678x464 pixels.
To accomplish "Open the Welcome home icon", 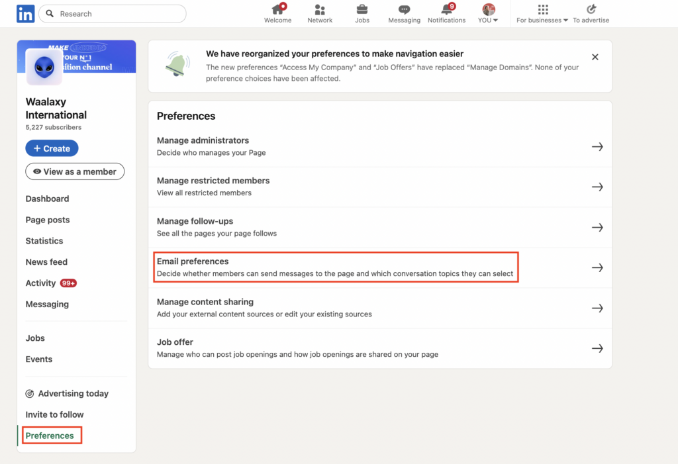I will pyautogui.click(x=278, y=9).
